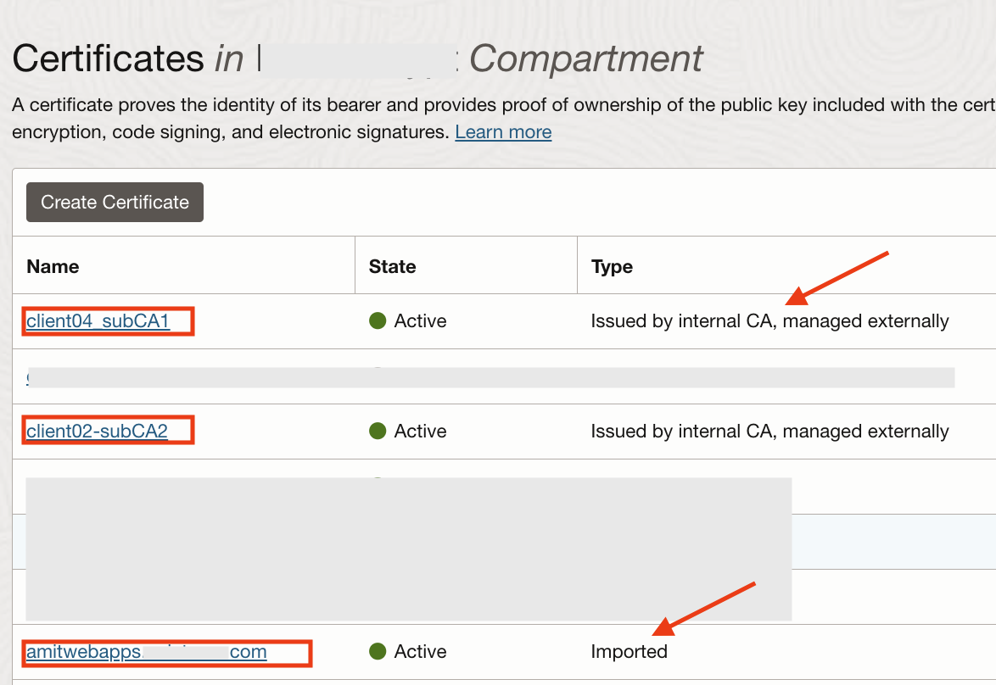
Task: Click the Imported type cell
Action: (x=629, y=651)
